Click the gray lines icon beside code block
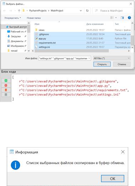135x186 pixels. pyautogui.click(x=6, y=95)
